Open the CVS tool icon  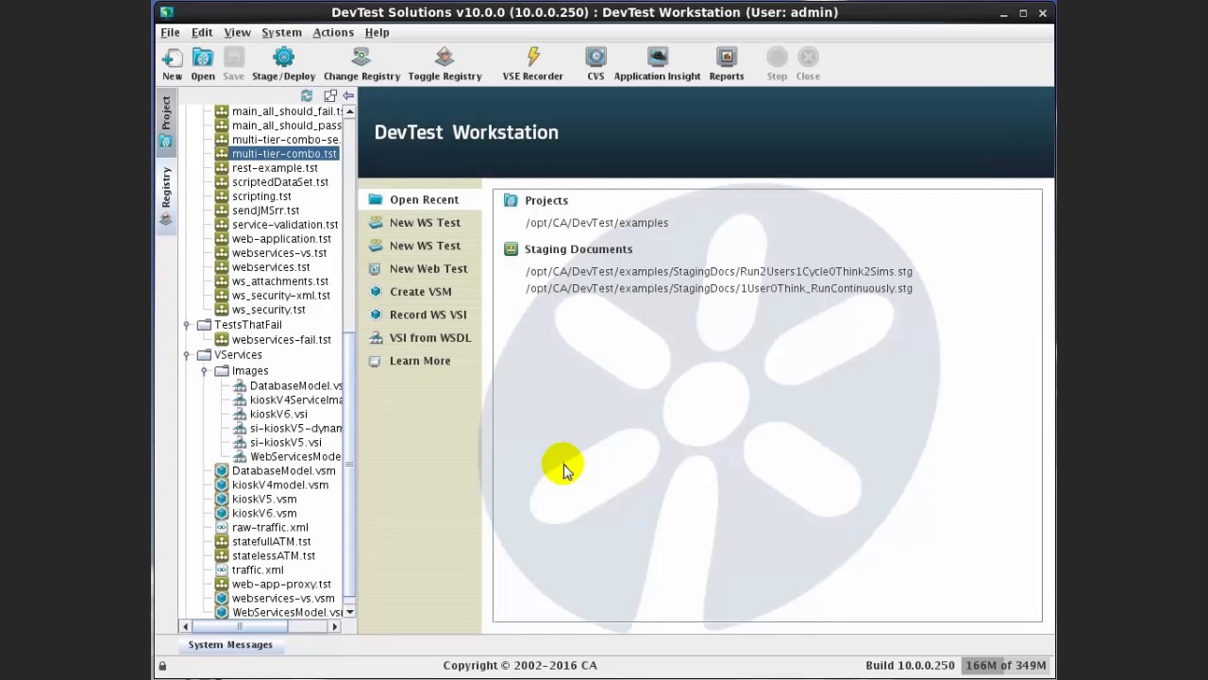[596, 58]
